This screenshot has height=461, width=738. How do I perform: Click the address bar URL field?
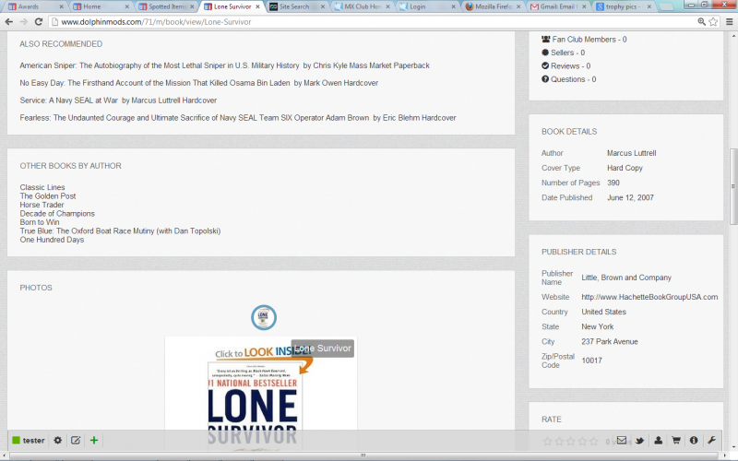(x=372, y=21)
